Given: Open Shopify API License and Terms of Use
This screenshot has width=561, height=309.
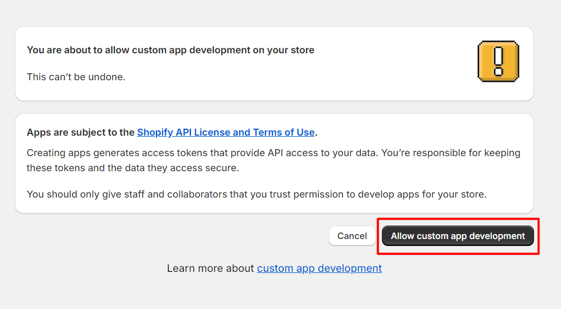Looking at the screenshot, I should tap(225, 132).
